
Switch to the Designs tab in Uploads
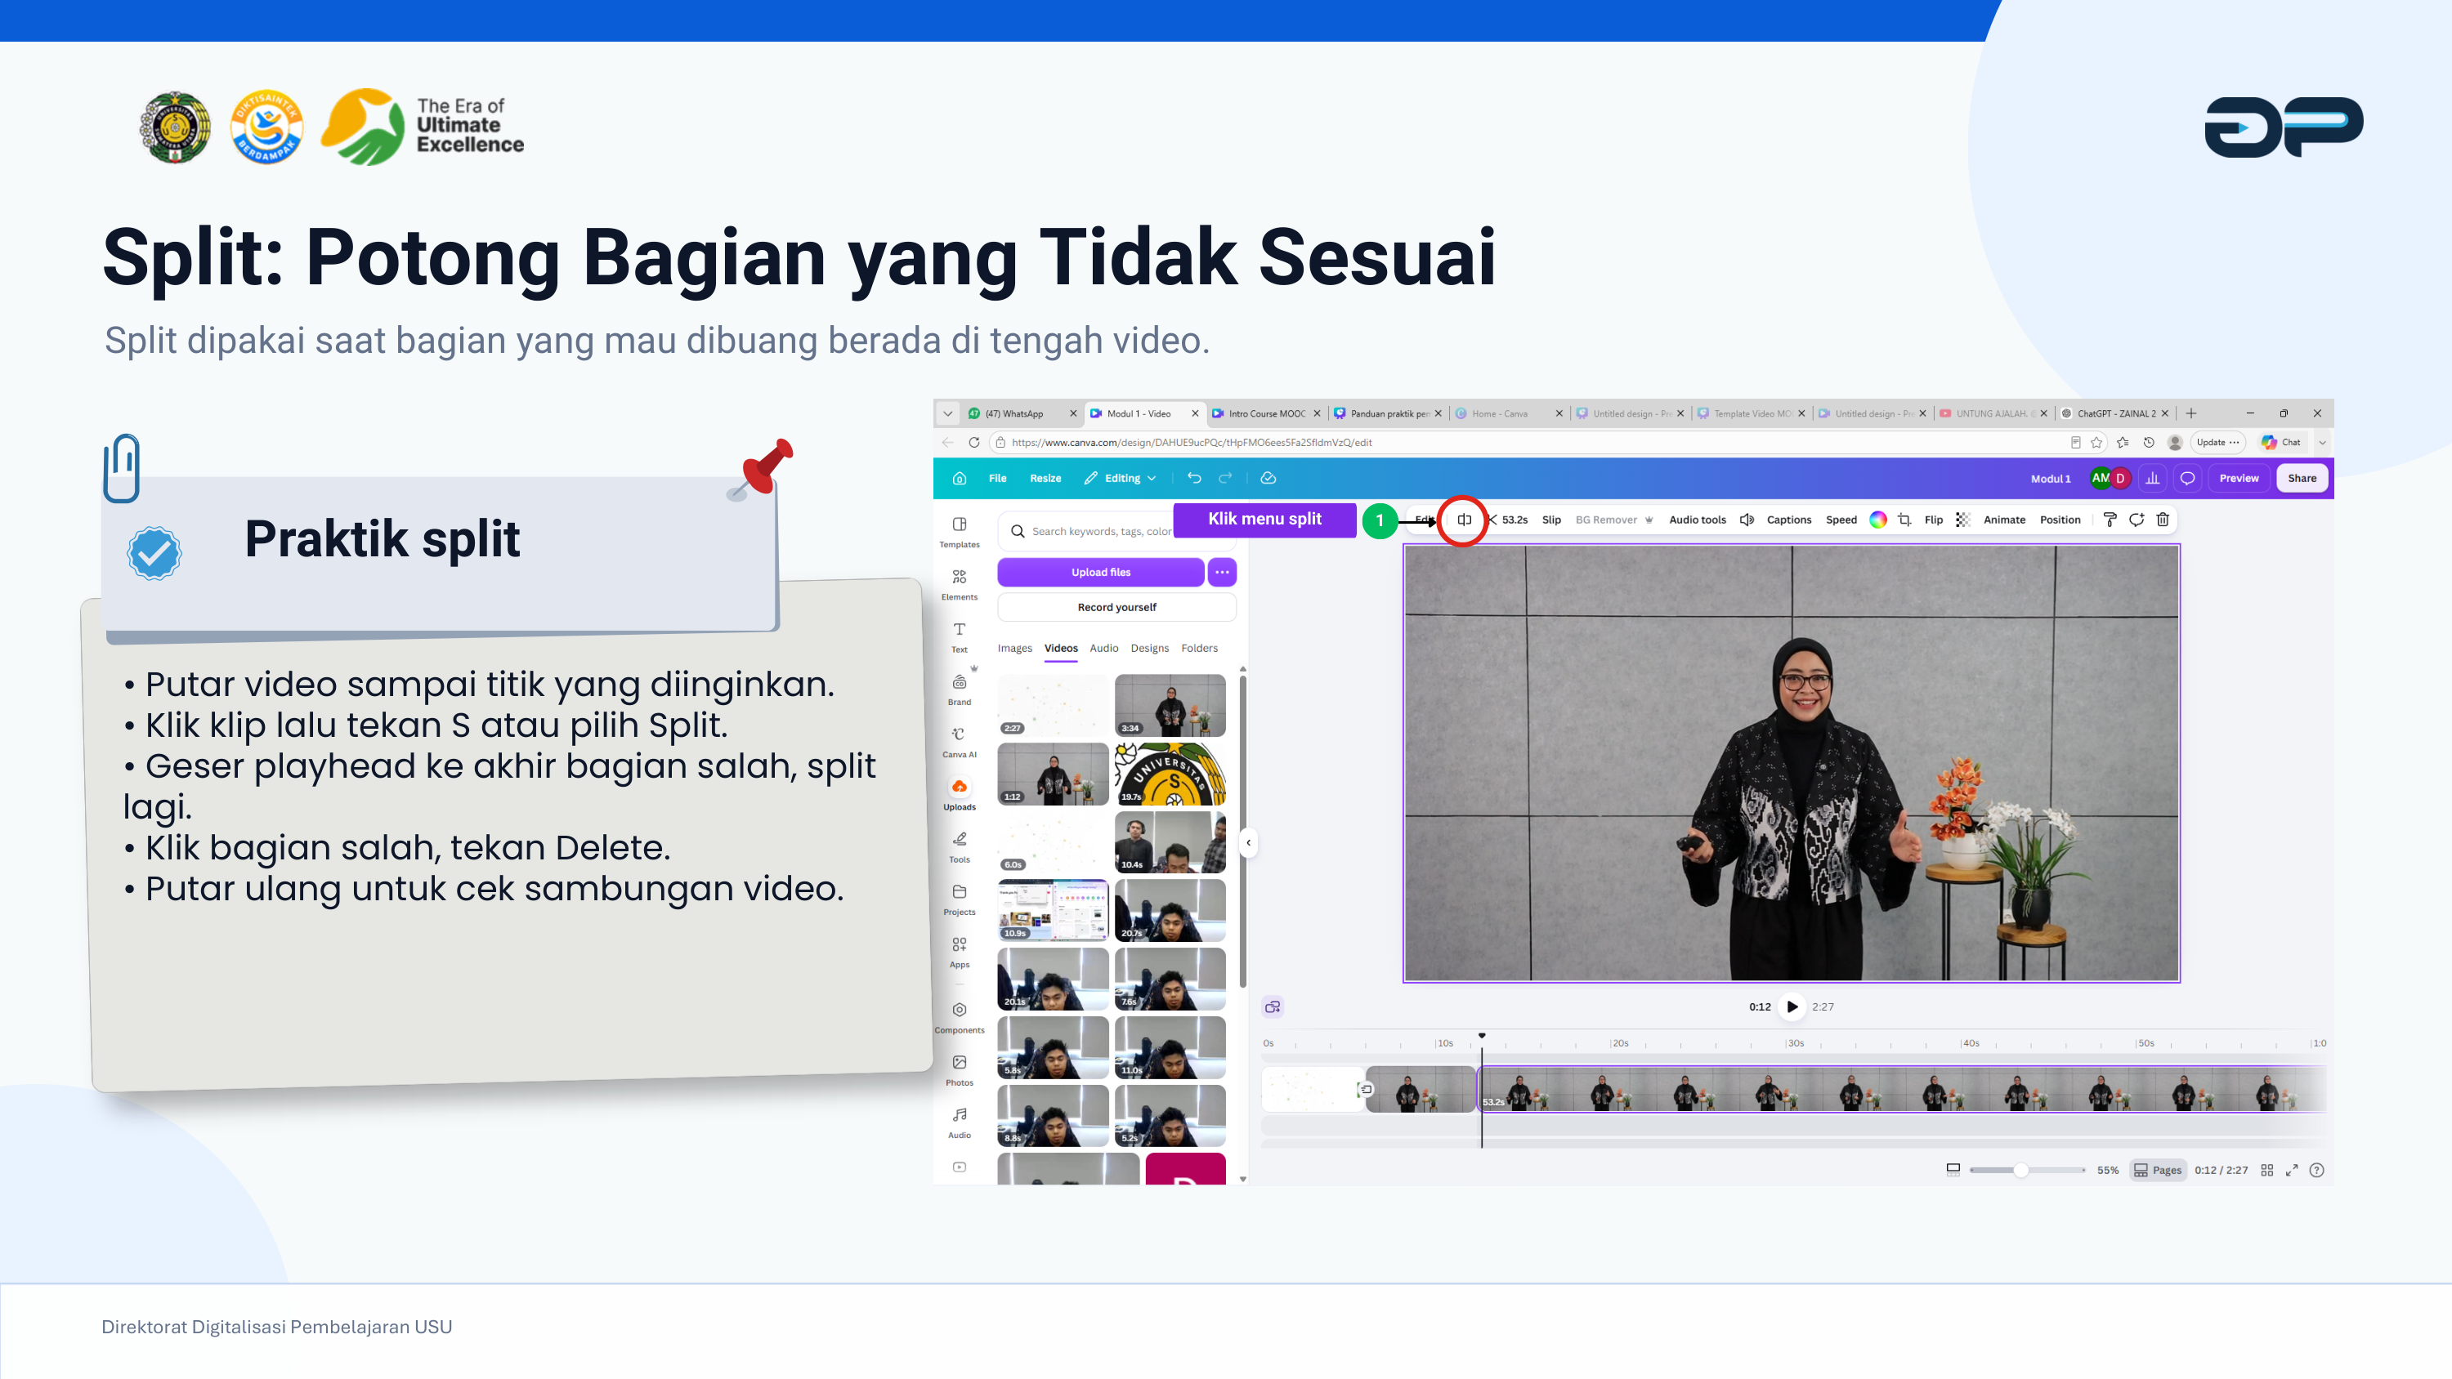(1150, 648)
